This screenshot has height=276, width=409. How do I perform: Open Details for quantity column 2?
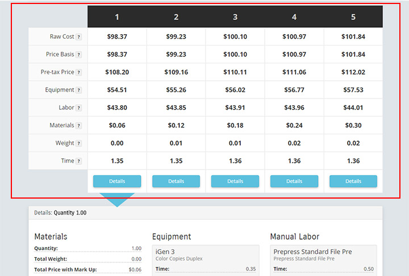pos(176,181)
